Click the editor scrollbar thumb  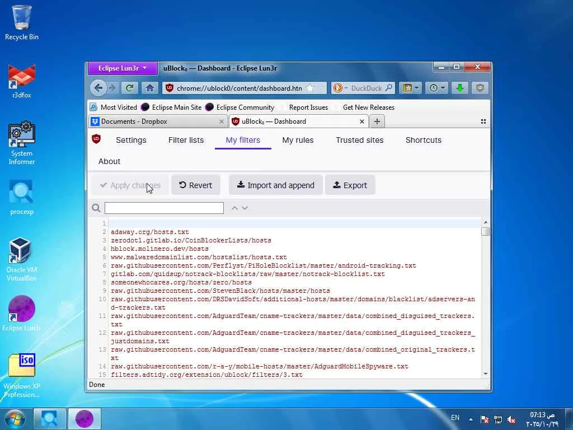pyautogui.click(x=485, y=231)
